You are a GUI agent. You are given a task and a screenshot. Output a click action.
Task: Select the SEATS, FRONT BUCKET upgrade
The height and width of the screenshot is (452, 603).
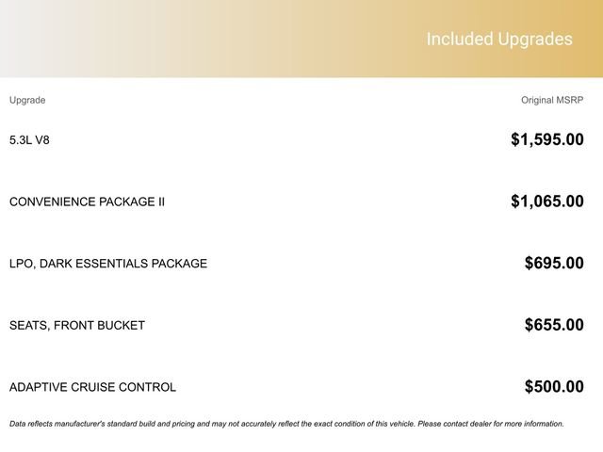77,326
